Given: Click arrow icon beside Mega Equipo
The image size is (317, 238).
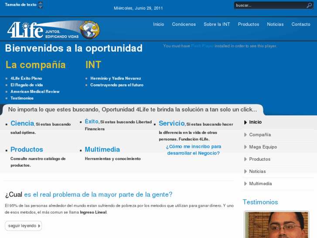Looking at the screenshot, I should tap(245, 147).
